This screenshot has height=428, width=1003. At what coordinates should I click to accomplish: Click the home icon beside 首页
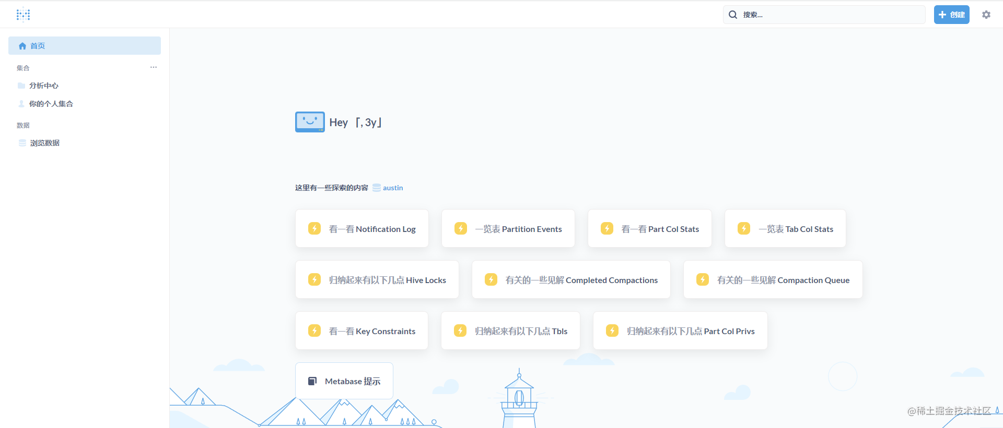(22, 46)
